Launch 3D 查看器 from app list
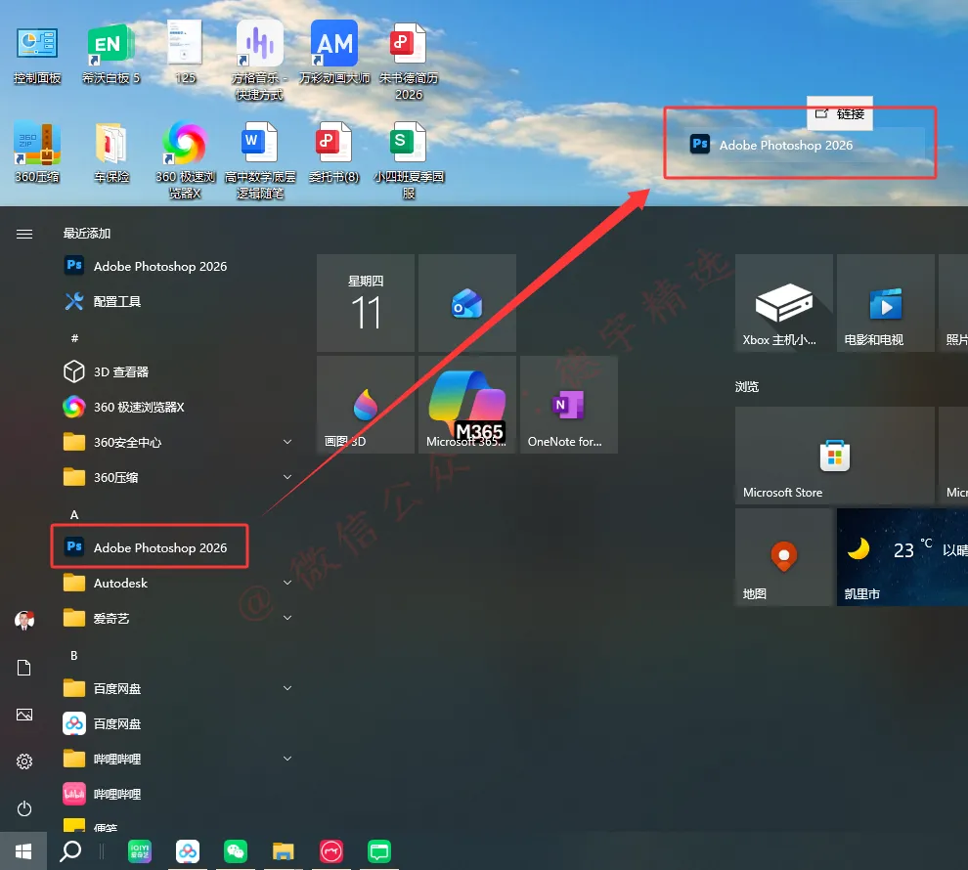Viewport: 968px width, 870px height. (176, 371)
